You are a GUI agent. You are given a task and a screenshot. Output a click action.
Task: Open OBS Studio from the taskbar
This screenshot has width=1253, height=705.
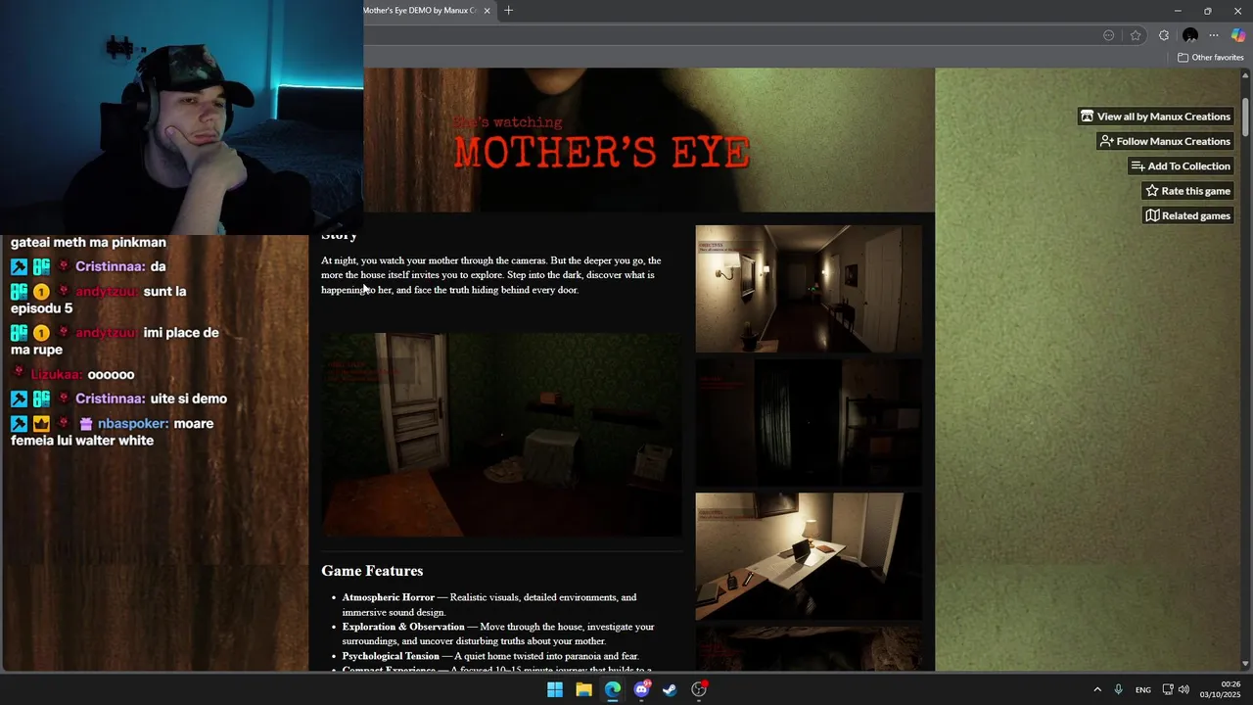click(x=699, y=689)
